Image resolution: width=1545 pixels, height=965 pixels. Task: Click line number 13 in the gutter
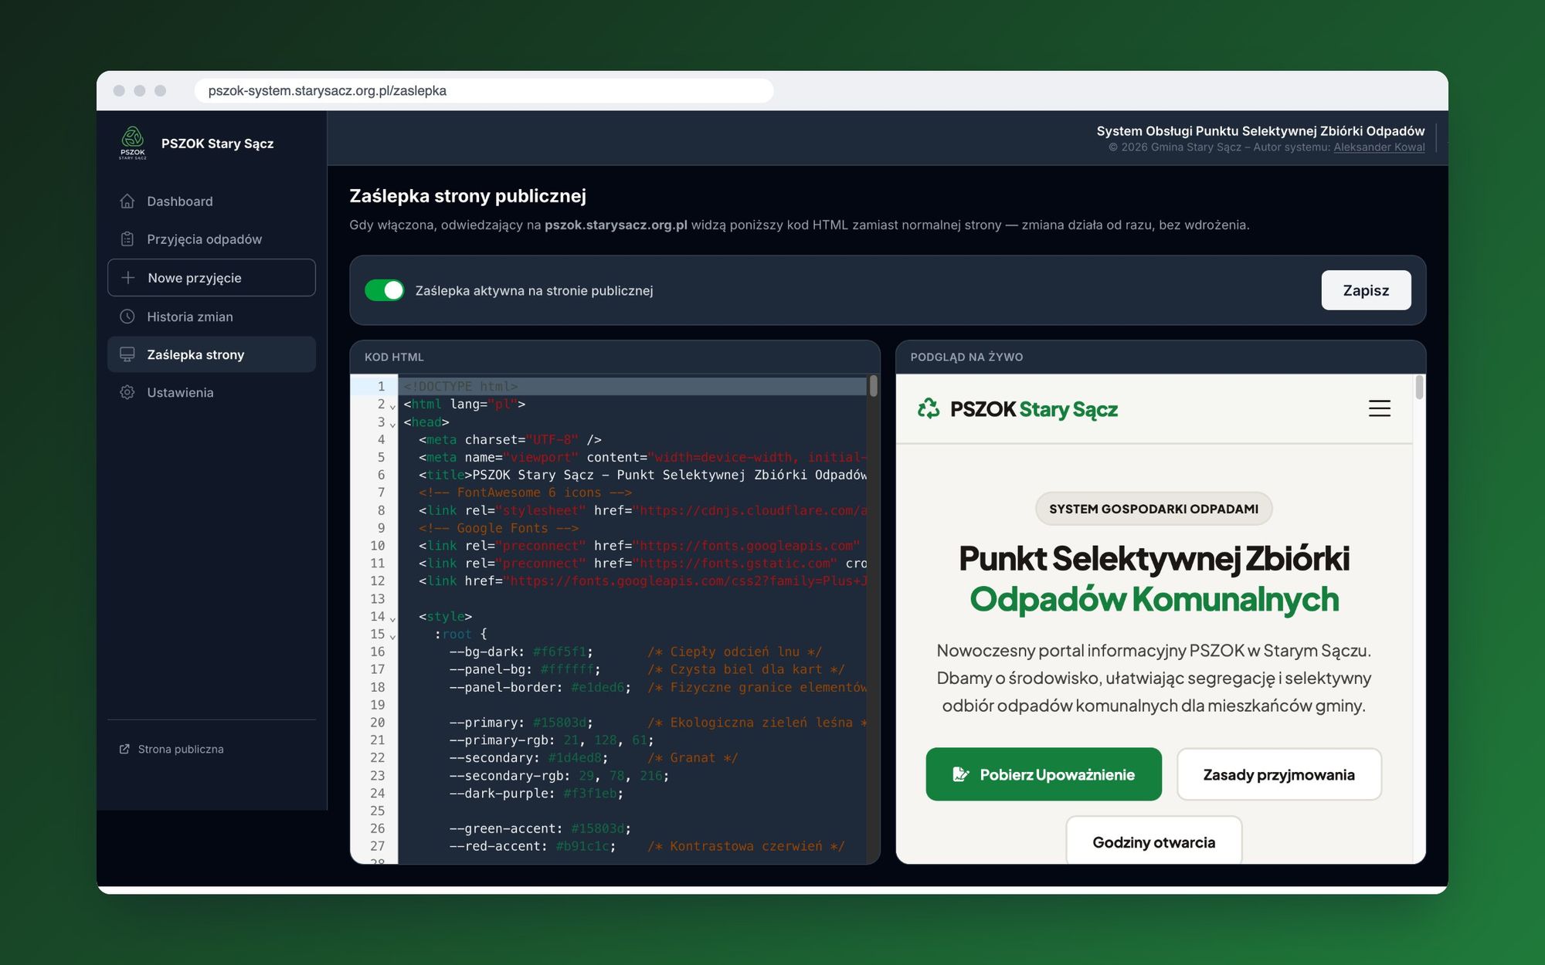(377, 599)
